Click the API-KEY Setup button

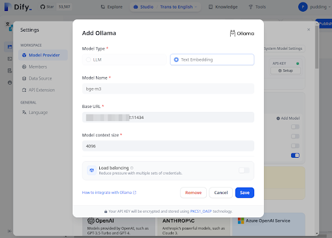coord(285,70)
